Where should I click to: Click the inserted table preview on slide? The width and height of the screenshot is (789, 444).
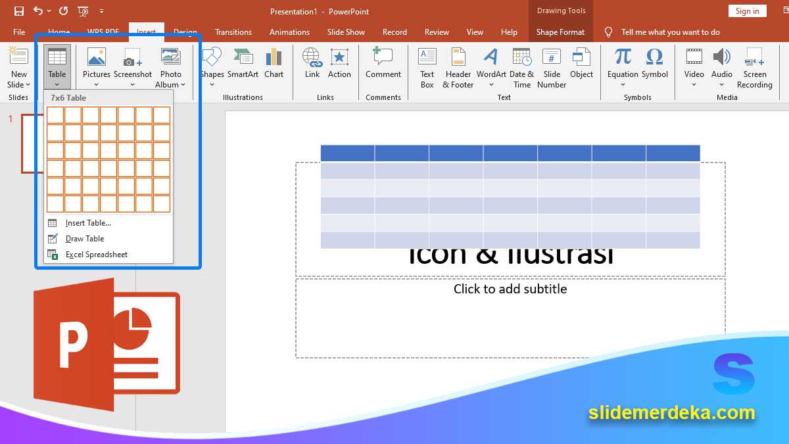coord(510,197)
